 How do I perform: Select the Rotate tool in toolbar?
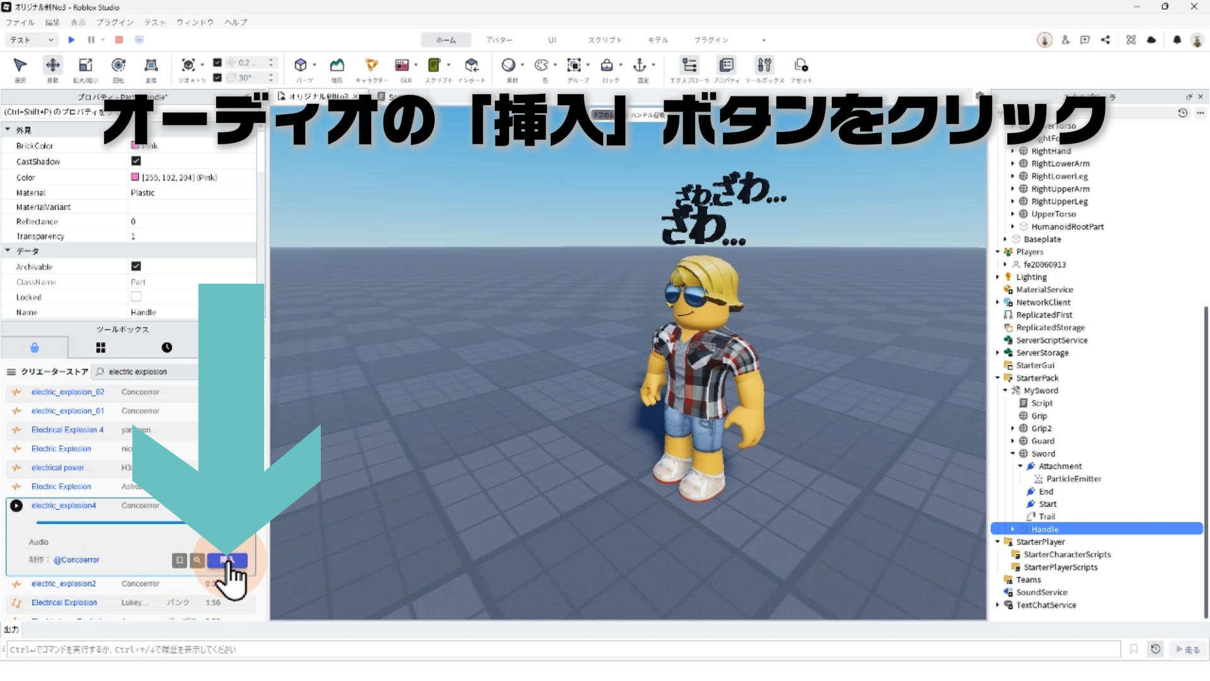(x=118, y=66)
